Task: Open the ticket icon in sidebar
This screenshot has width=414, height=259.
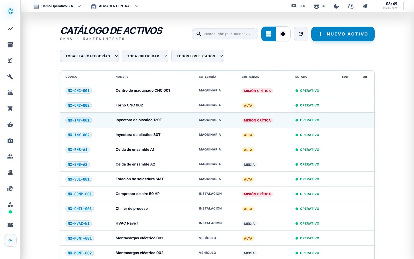Action: point(10,225)
